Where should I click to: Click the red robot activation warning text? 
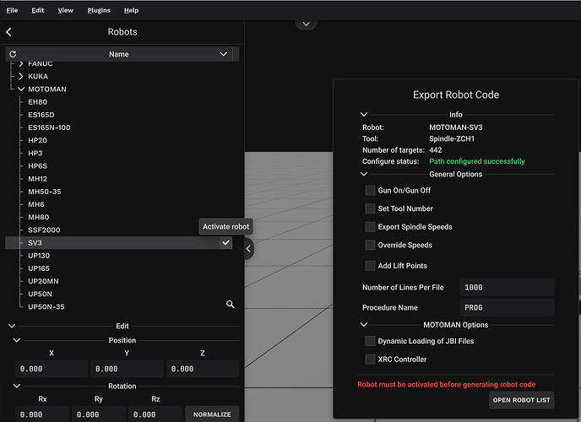(446, 384)
